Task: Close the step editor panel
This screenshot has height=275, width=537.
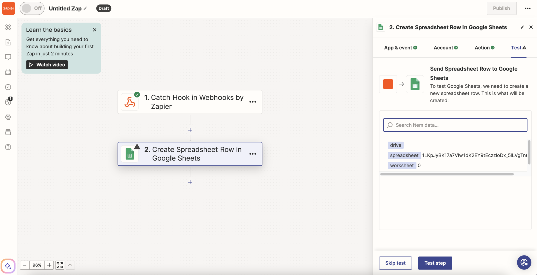Action: pos(531,27)
